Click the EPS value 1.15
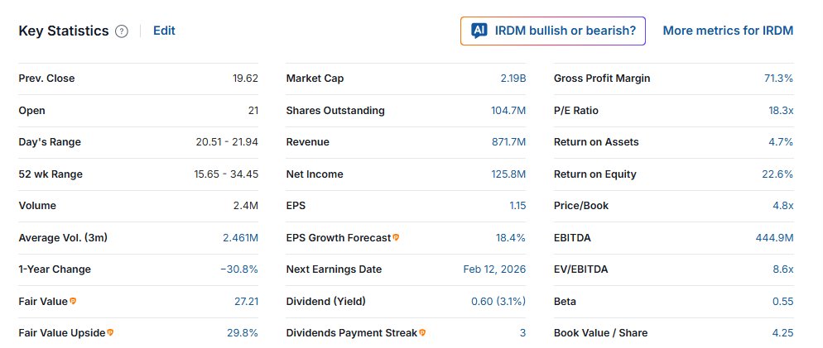 (x=517, y=206)
